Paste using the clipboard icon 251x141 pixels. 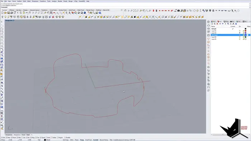click(24, 13)
